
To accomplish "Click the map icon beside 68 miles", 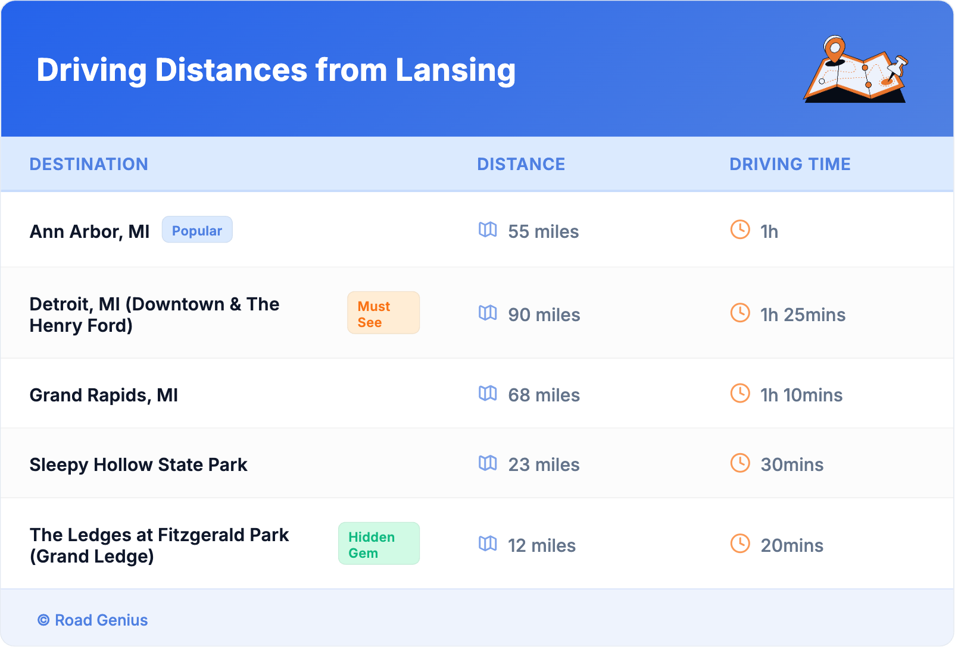I will 488,394.
